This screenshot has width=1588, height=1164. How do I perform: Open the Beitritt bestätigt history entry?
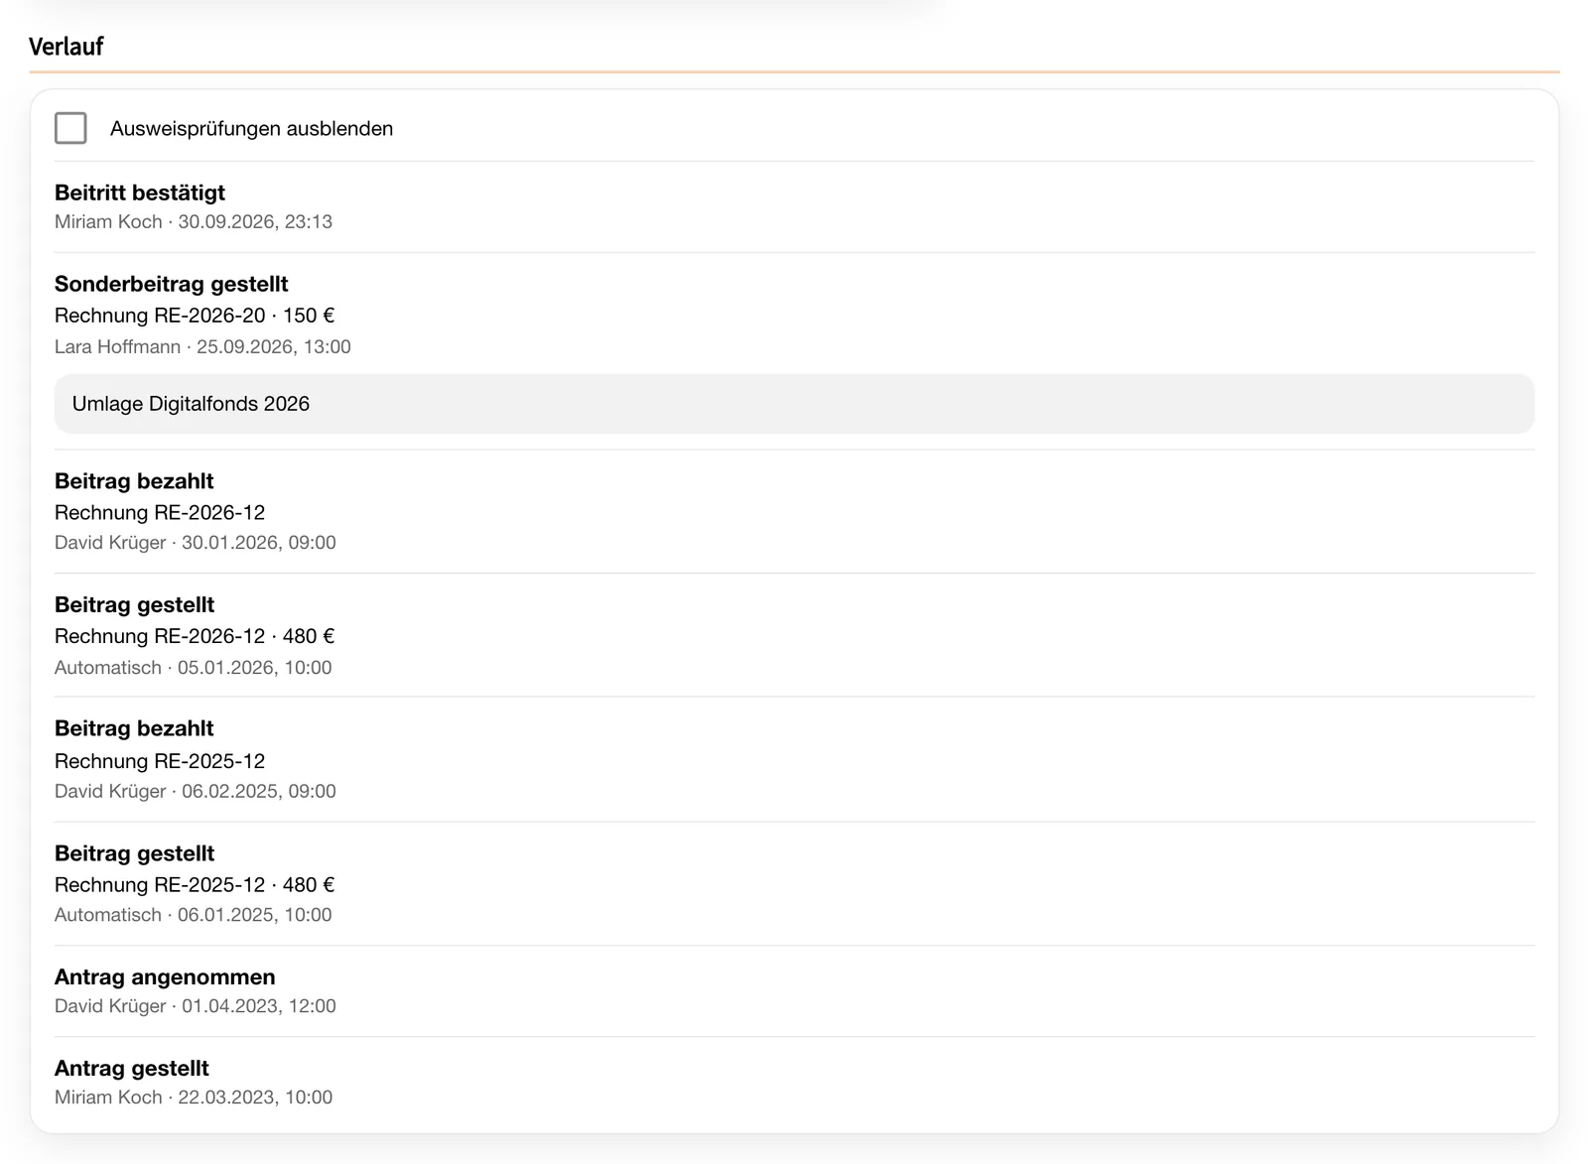794,206
